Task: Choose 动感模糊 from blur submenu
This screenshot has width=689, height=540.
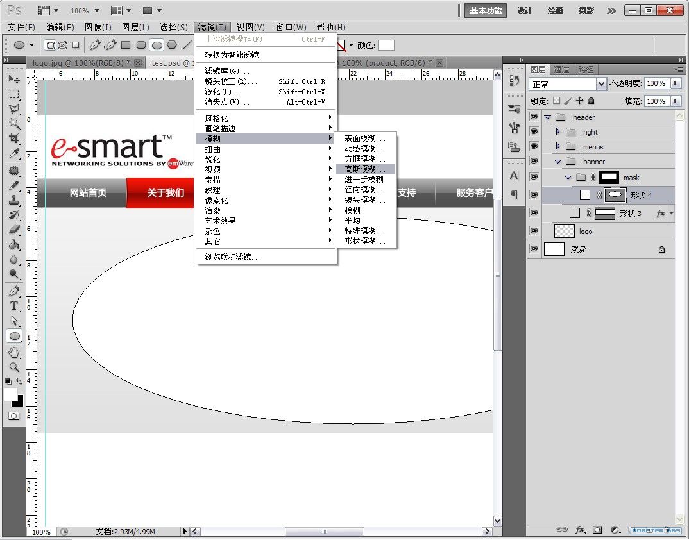Action: coord(365,149)
